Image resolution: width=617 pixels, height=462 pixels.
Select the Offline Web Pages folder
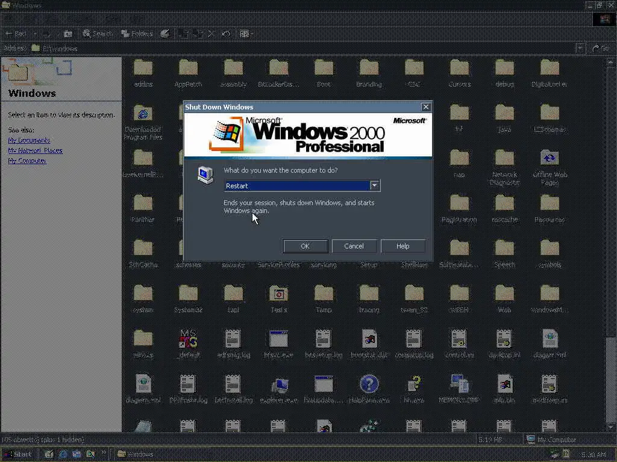pos(550,167)
